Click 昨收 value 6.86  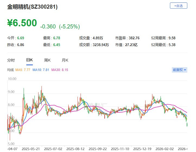21,45
